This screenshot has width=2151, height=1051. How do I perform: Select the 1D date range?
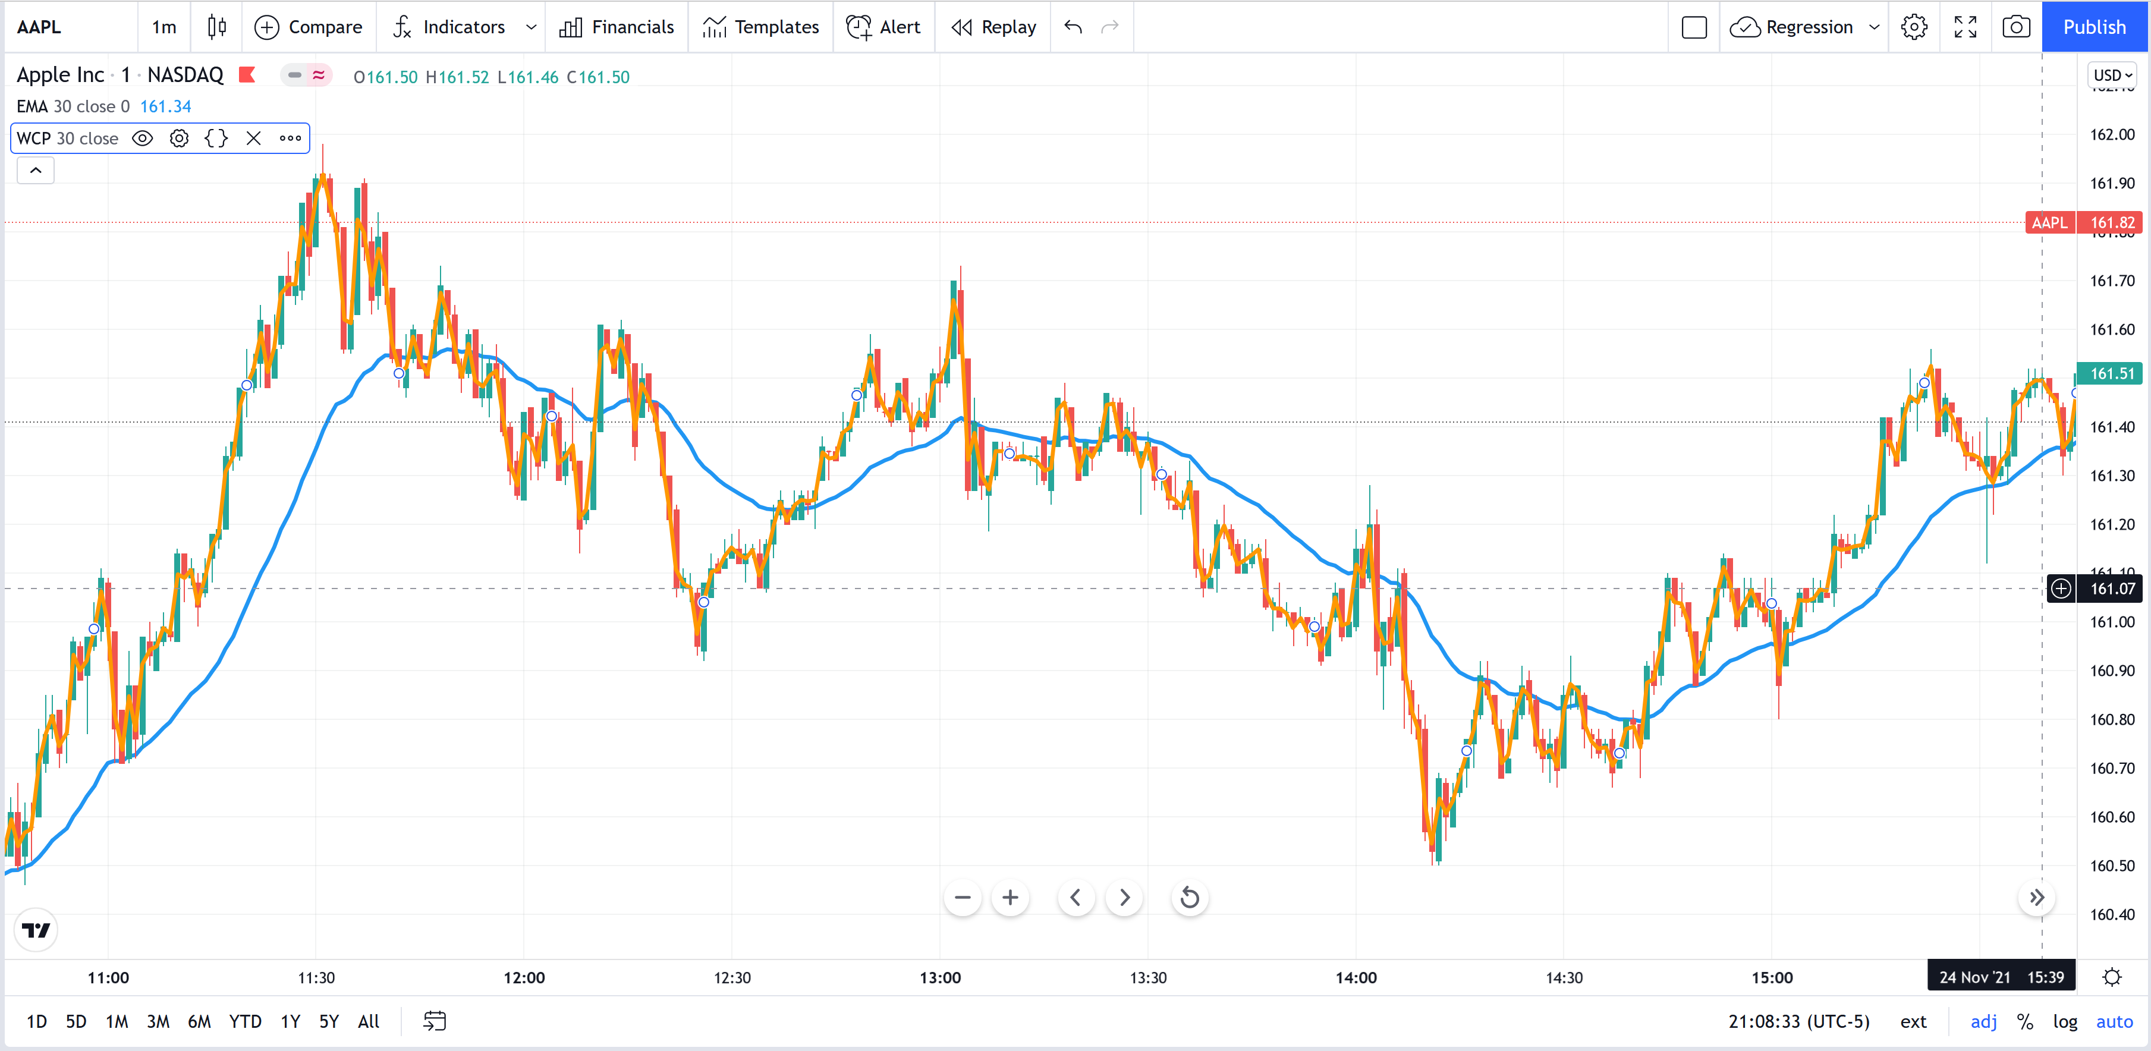(x=37, y=1022)
